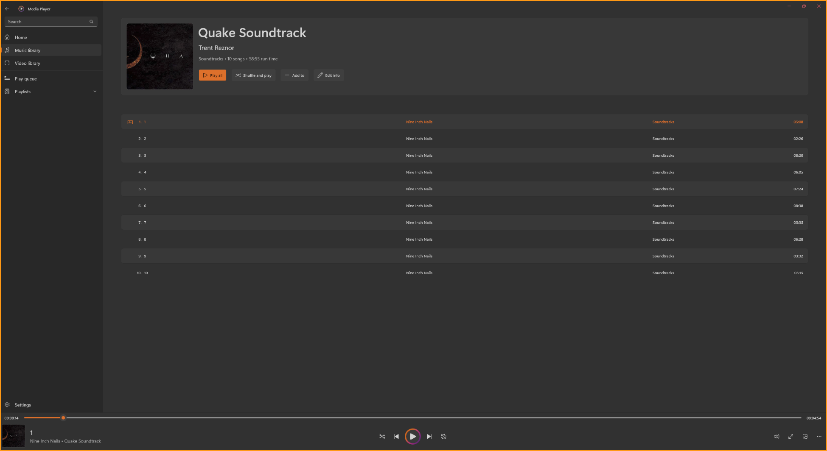827x451 pixels.
Task: Click the now-playing artist and album text
Action: click(x=65, y=441)
